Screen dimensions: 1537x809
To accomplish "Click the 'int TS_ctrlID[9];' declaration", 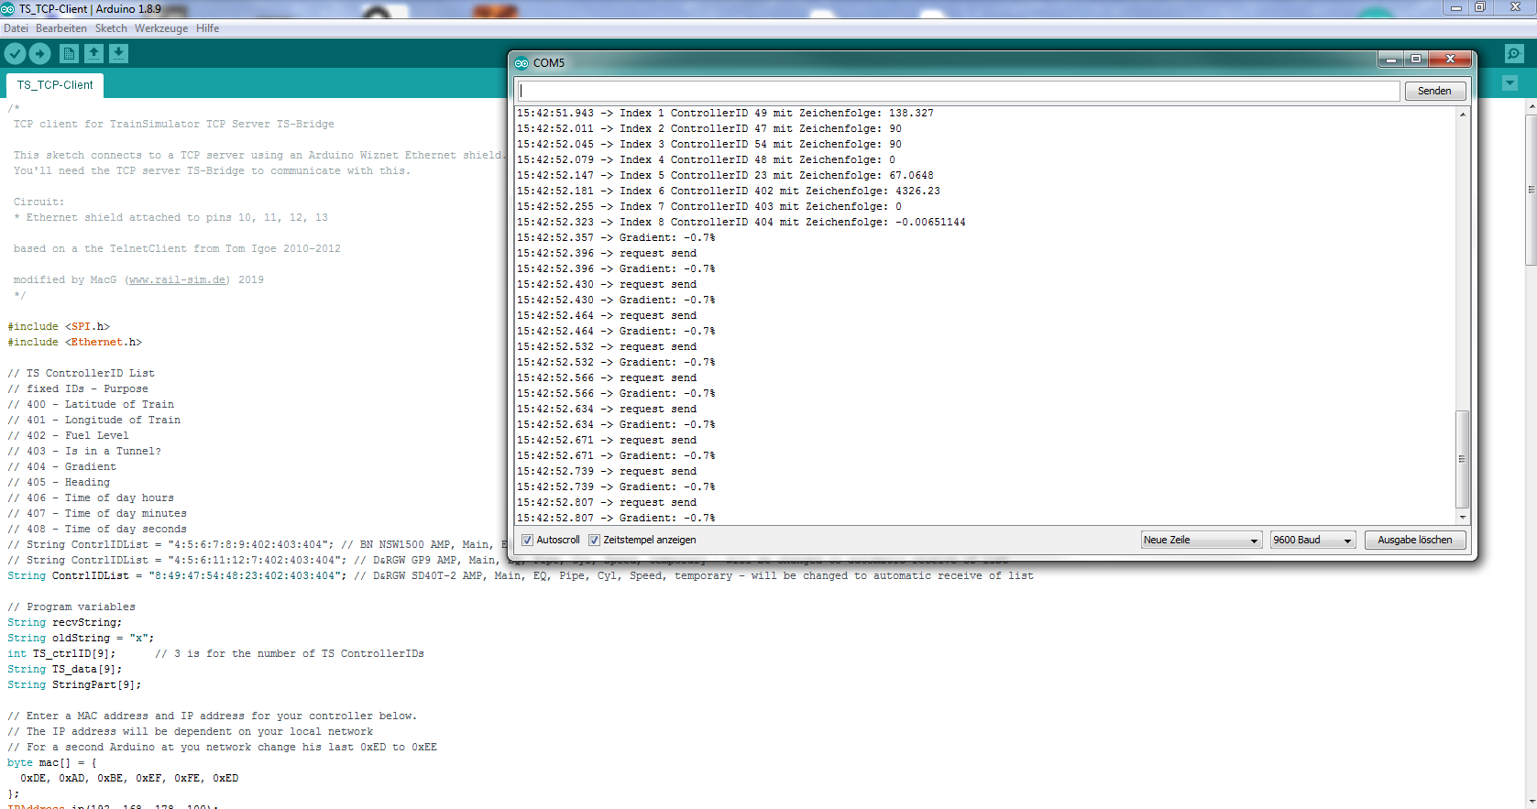I will (x=61, y=654).
